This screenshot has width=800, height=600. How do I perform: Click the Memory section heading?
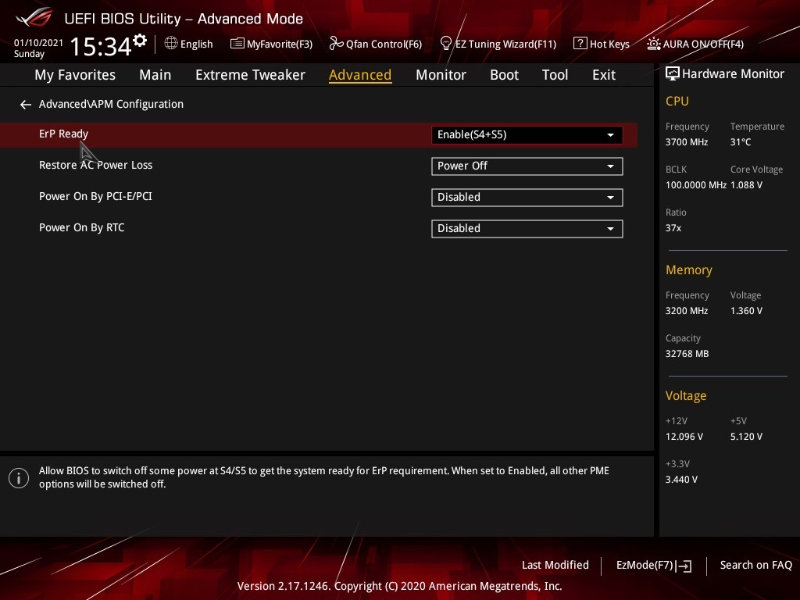tap(689, 270)
